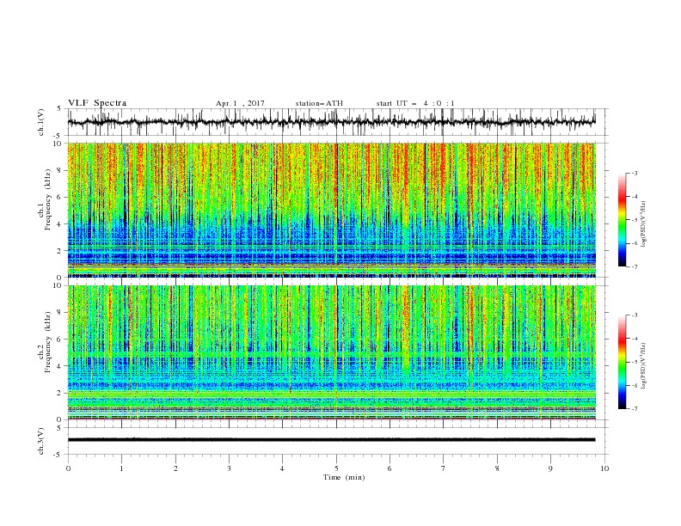Screen dimensions: 681x526
Task: Select the 'Apr. 1, 2017' date label
Action: coord(240,103)
